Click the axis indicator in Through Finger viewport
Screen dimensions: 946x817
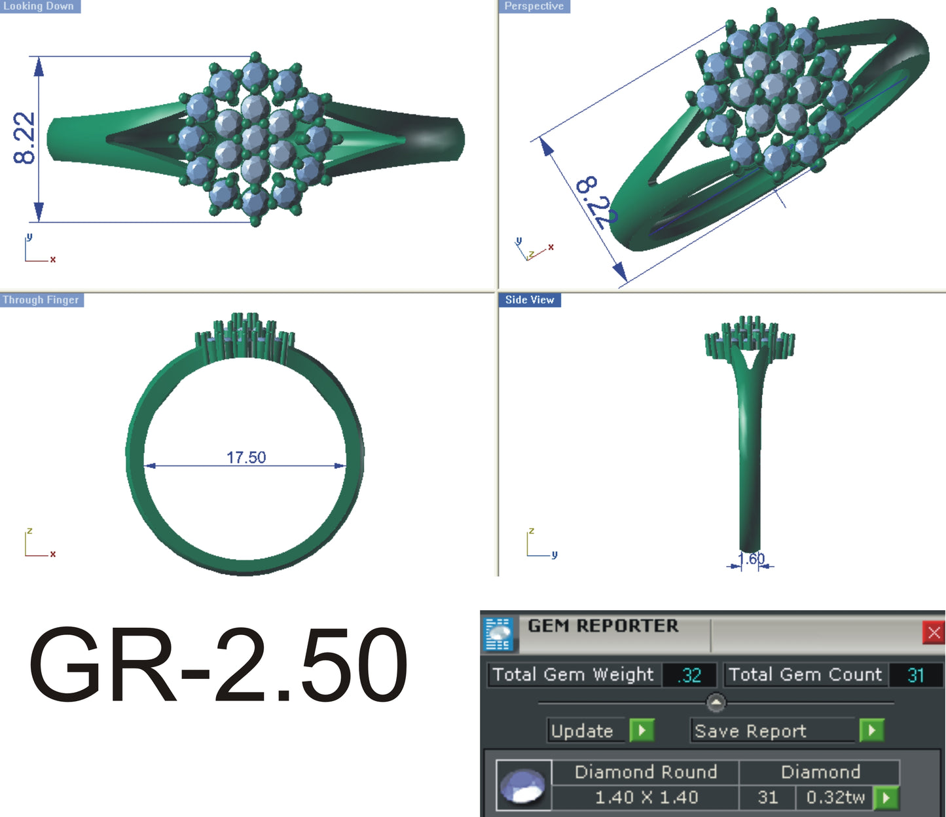(36, 541)
